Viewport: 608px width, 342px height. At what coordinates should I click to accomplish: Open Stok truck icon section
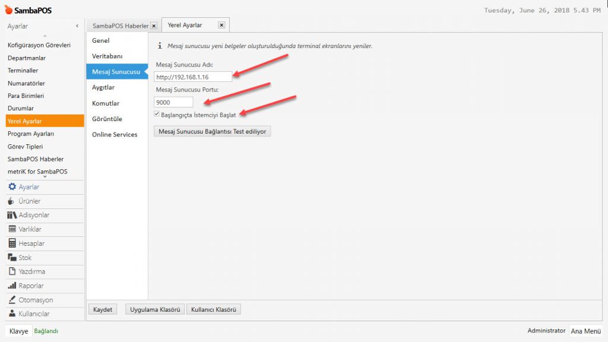25,258
